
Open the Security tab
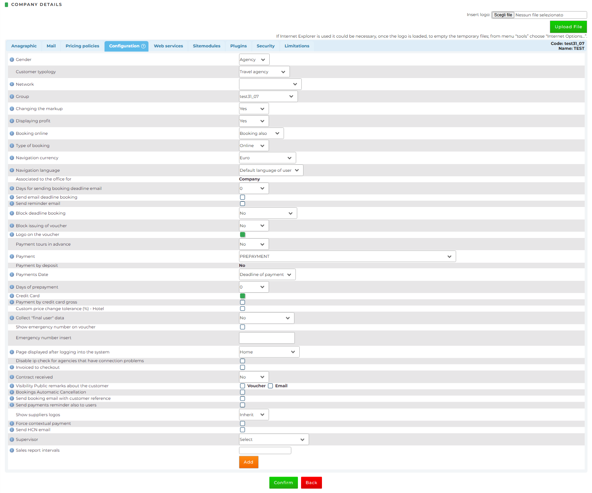click(x=266, y=46)
